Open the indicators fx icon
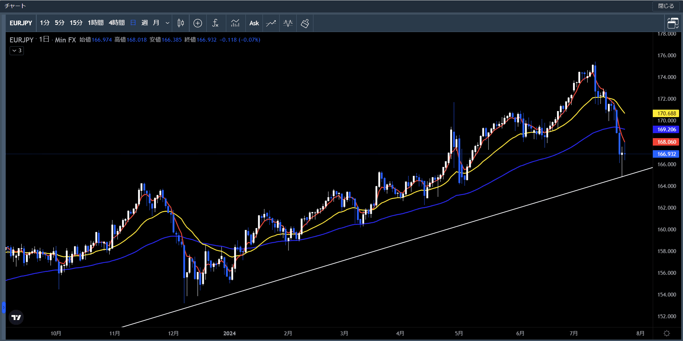The width and height of the screenshot is (683, 341). point(215,23)
